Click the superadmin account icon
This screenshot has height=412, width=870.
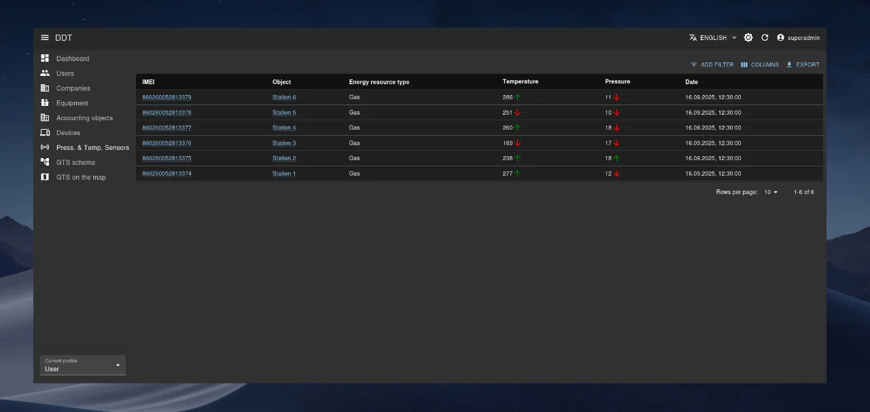(x=780, y=38)
